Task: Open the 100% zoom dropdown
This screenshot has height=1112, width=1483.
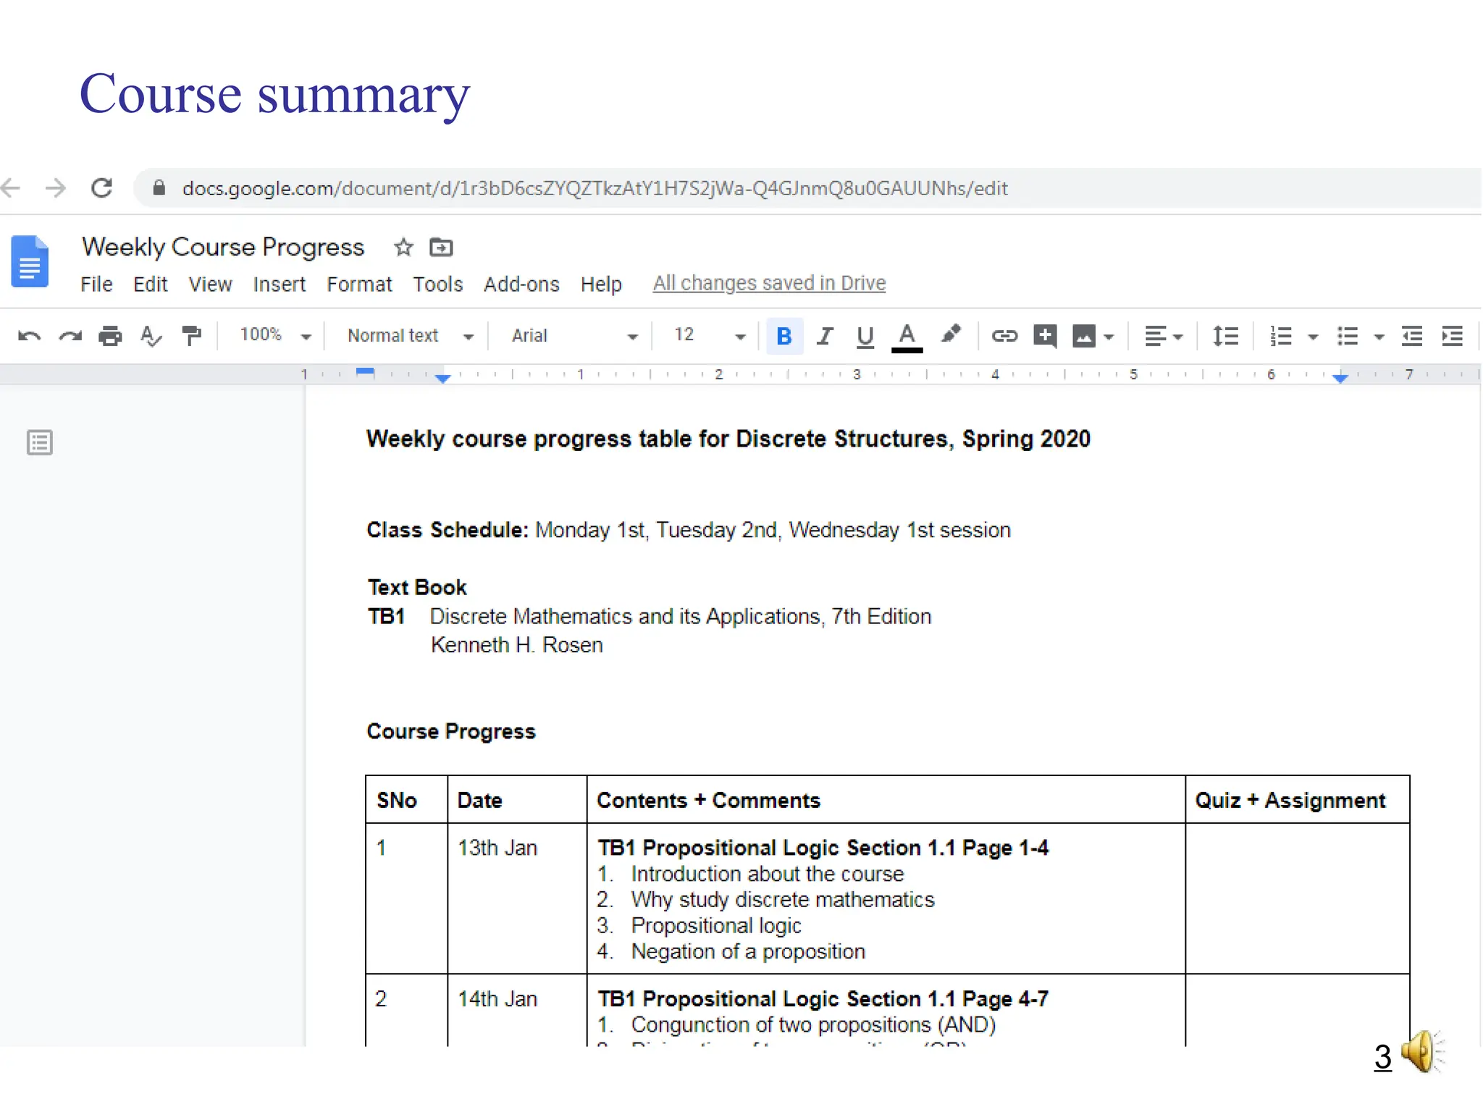Action: click(x=275, y=336)
